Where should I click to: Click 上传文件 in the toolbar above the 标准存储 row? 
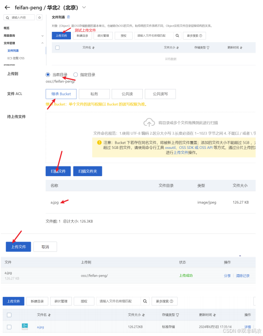(13, 301)
